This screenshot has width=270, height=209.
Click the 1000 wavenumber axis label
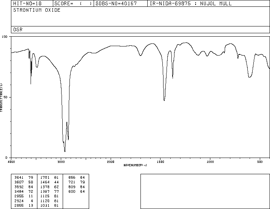(x=210, y=162)
